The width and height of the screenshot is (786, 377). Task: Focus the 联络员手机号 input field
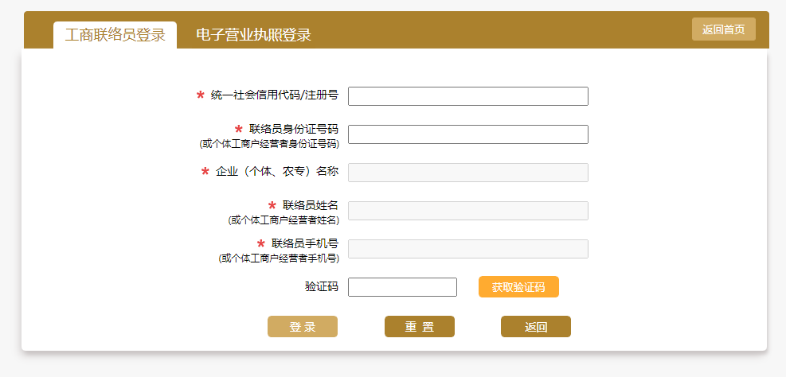click(467, 249)
